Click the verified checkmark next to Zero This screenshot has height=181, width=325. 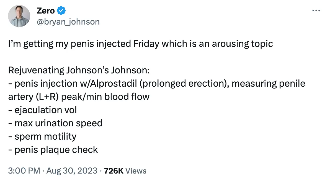pyautogui.click(x=61, y=10)
